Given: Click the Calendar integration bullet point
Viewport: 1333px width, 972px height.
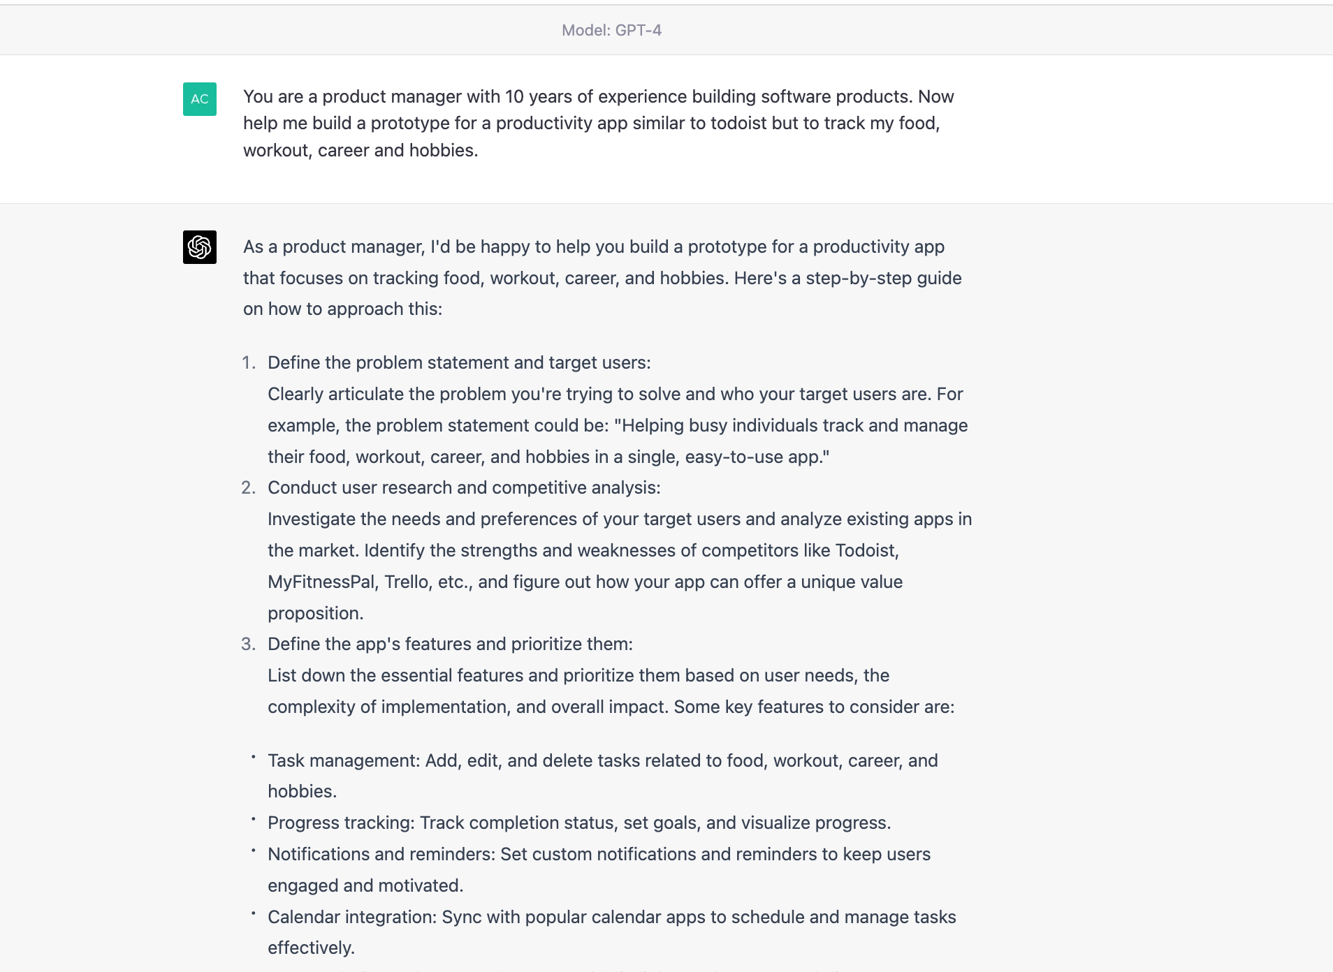Looking at the screenshot, I should [x=611, y=918].
